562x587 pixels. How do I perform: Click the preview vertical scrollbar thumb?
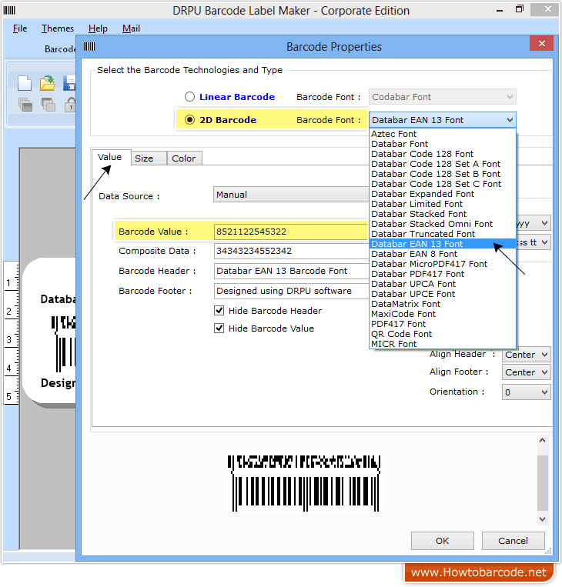pos(542,483)
